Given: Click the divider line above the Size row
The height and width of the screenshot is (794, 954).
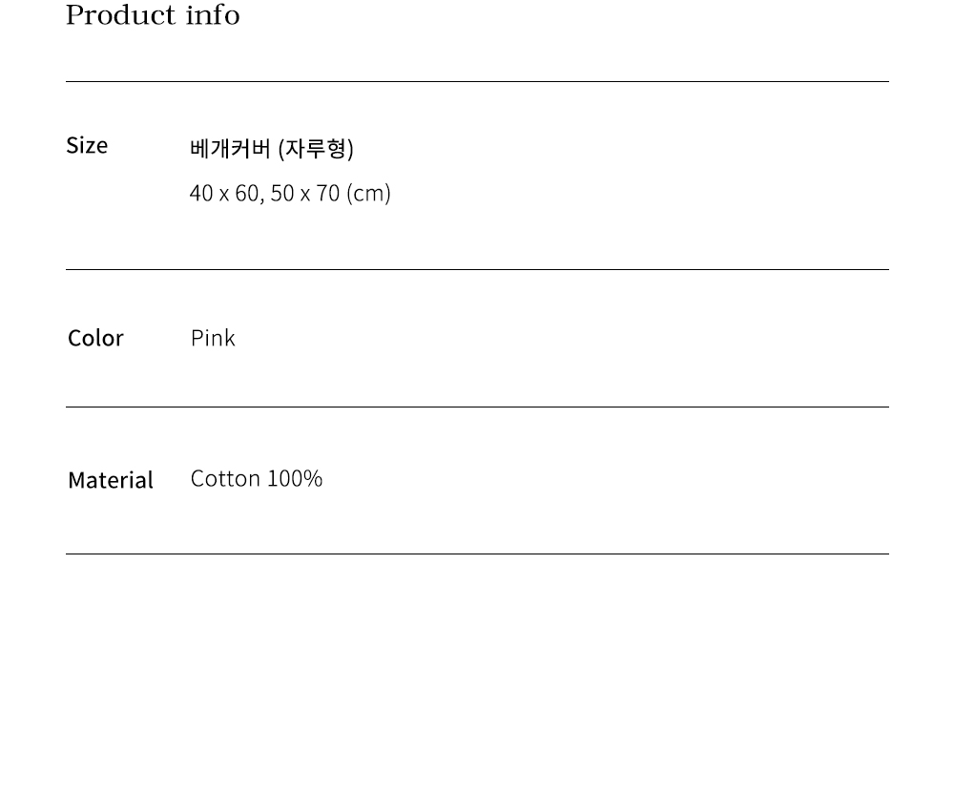Looking at the screenshot, I should 477,82.
